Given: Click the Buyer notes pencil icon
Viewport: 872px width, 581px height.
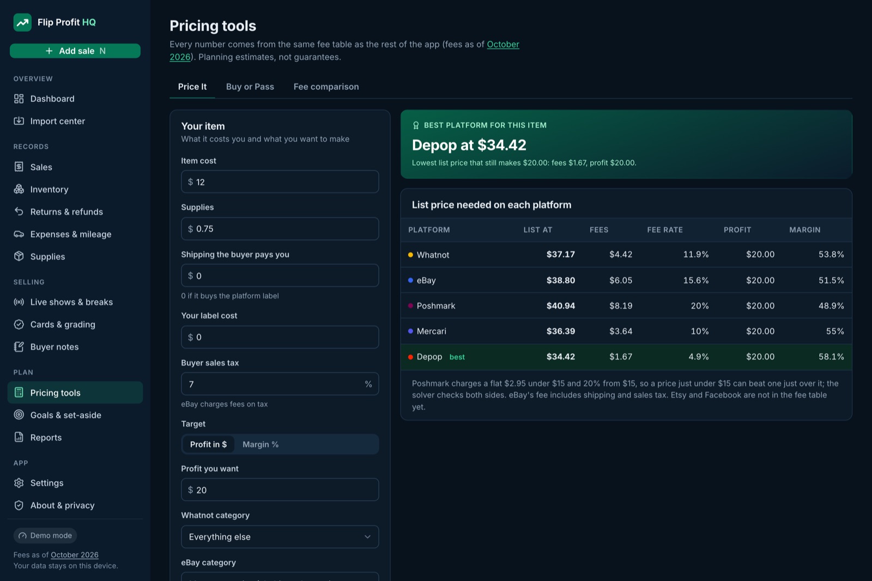Looking at the screenshot, I should [19, 347].
